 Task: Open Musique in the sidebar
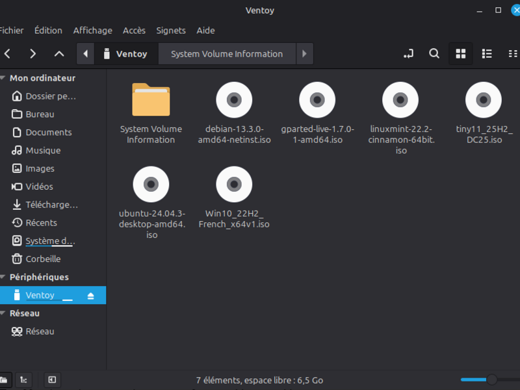[53, 151]
